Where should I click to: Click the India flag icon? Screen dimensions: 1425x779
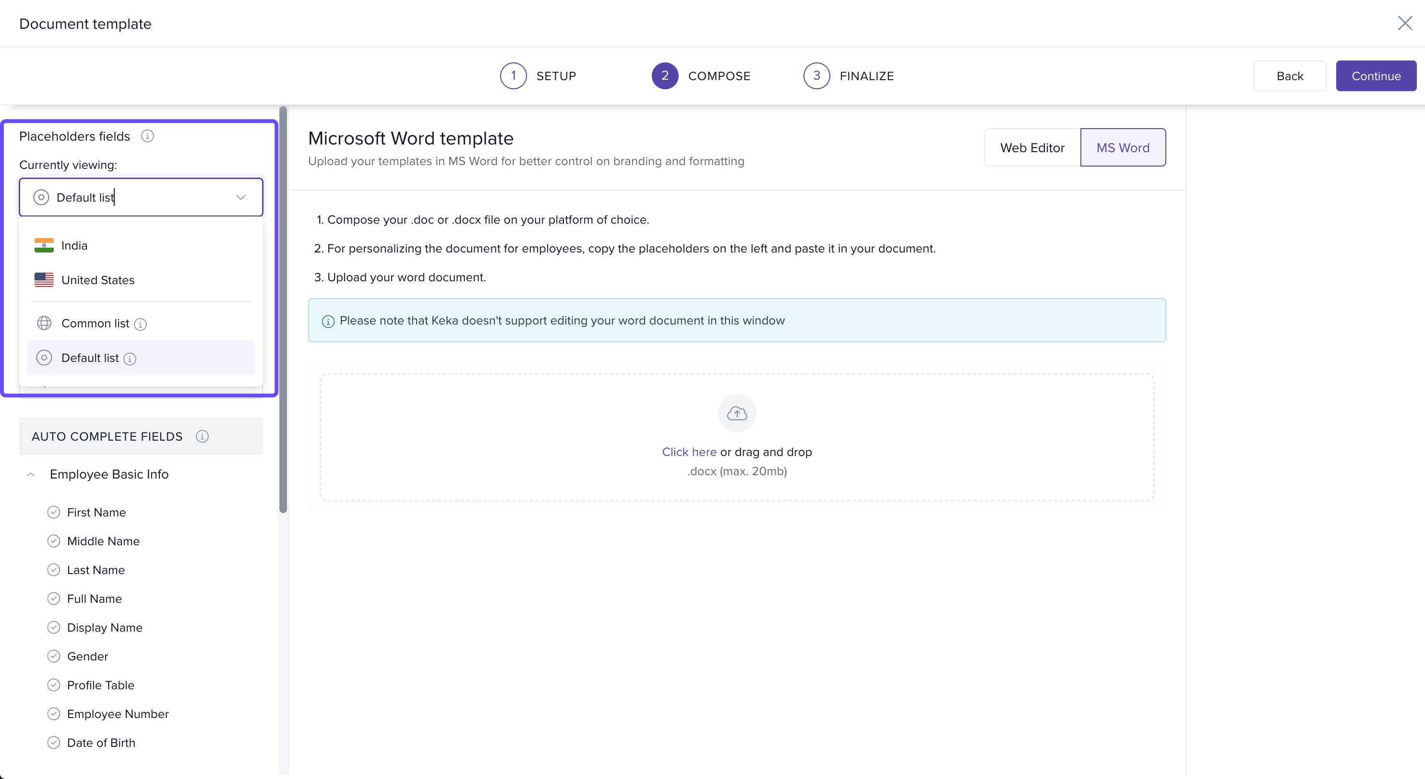(x=44, y=245)
